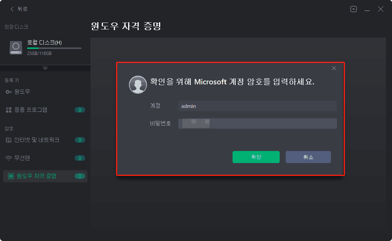Close the Microsoft account password dialog
Image resolution: width=392 pixels, height=241 pixels.
334,68
